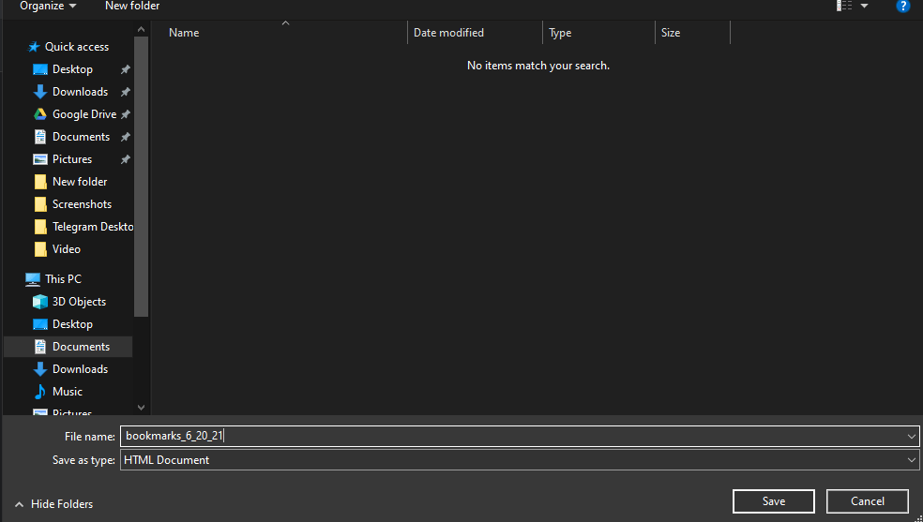Click navigation pane scroll down arrow
This screenshot has width=923, height=522.
pos(141,408)
